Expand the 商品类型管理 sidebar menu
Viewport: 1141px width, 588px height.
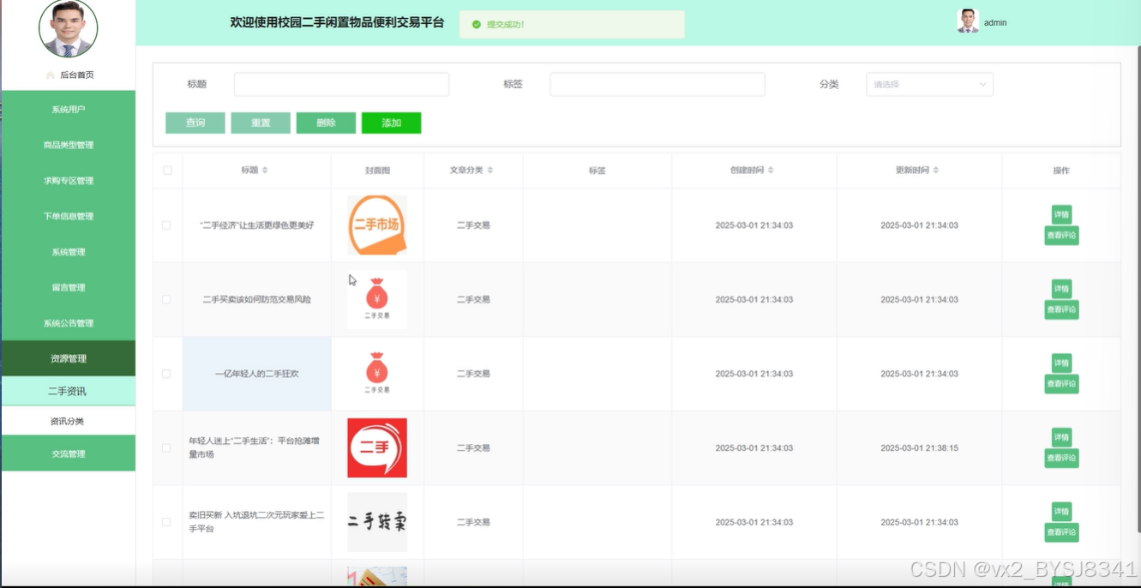(69, 145)
